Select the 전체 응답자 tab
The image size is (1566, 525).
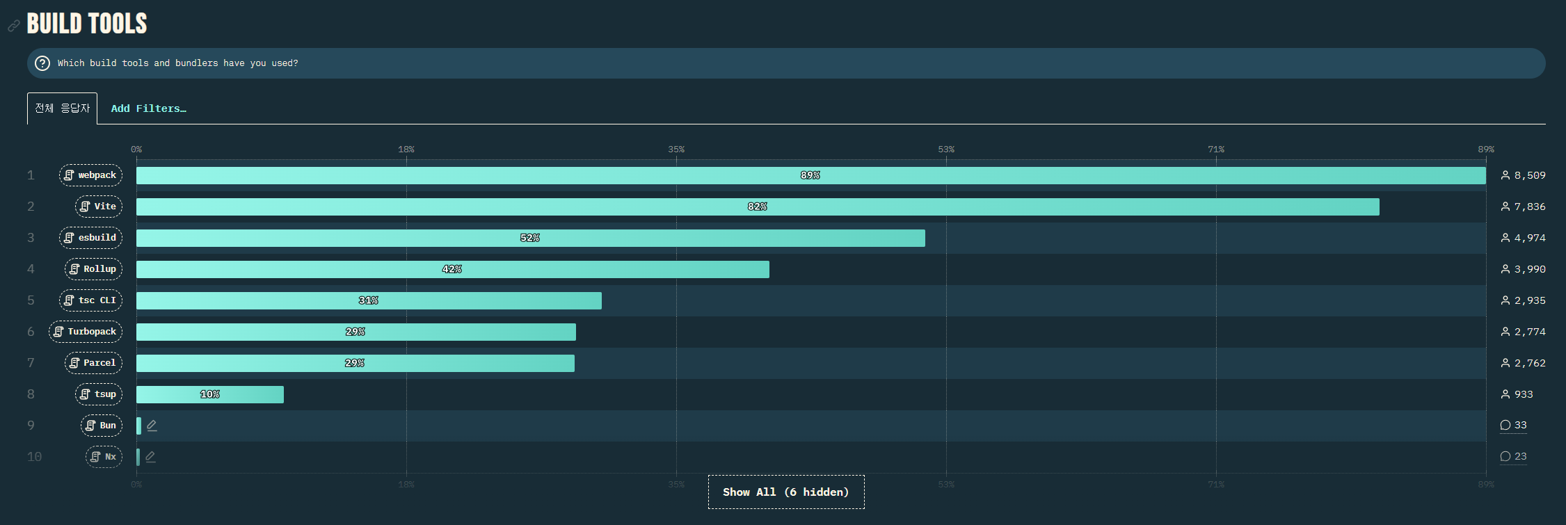coord(62,108)
